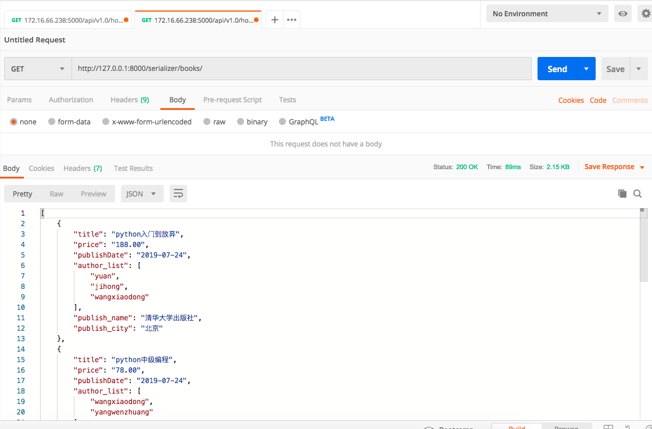Select x-www-form-urlencoded body type

coord(147,122)
